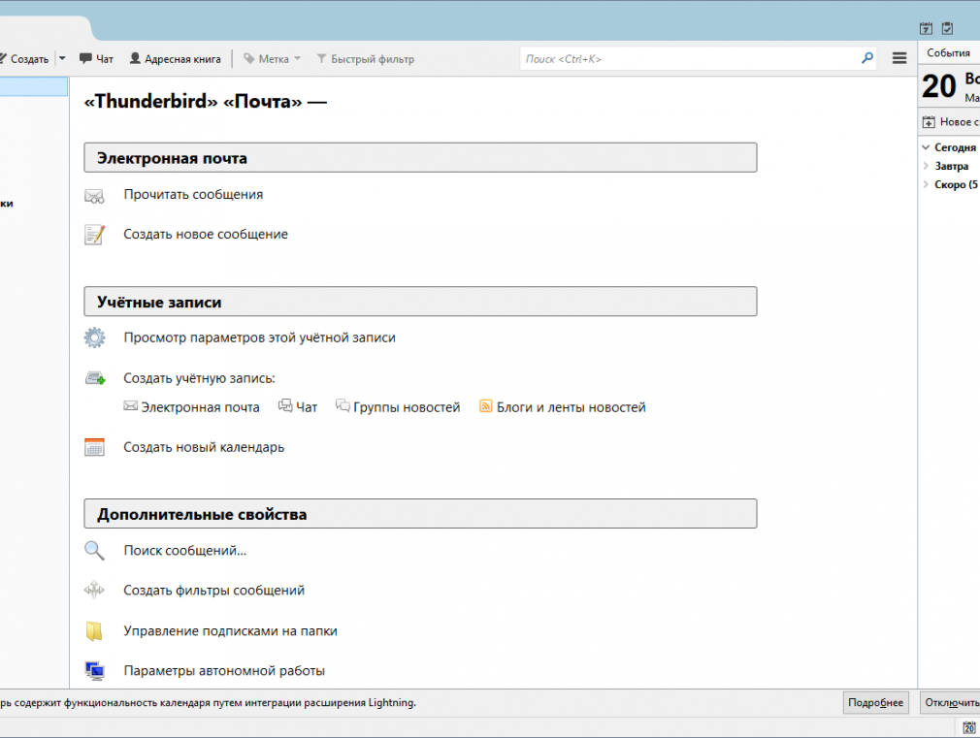Click the offline settings monitors icon

pyautogui.click(x=95, y=670)
